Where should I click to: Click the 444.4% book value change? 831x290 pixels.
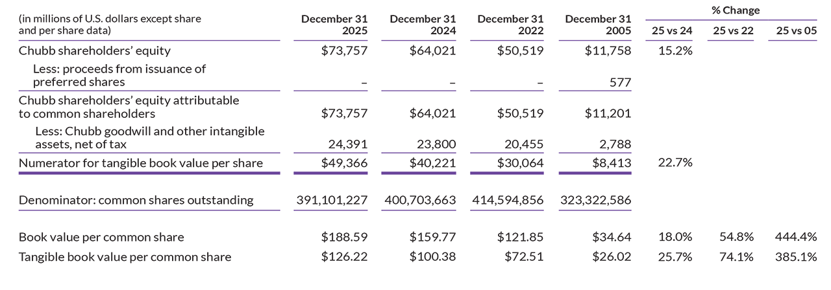(796, 237)
